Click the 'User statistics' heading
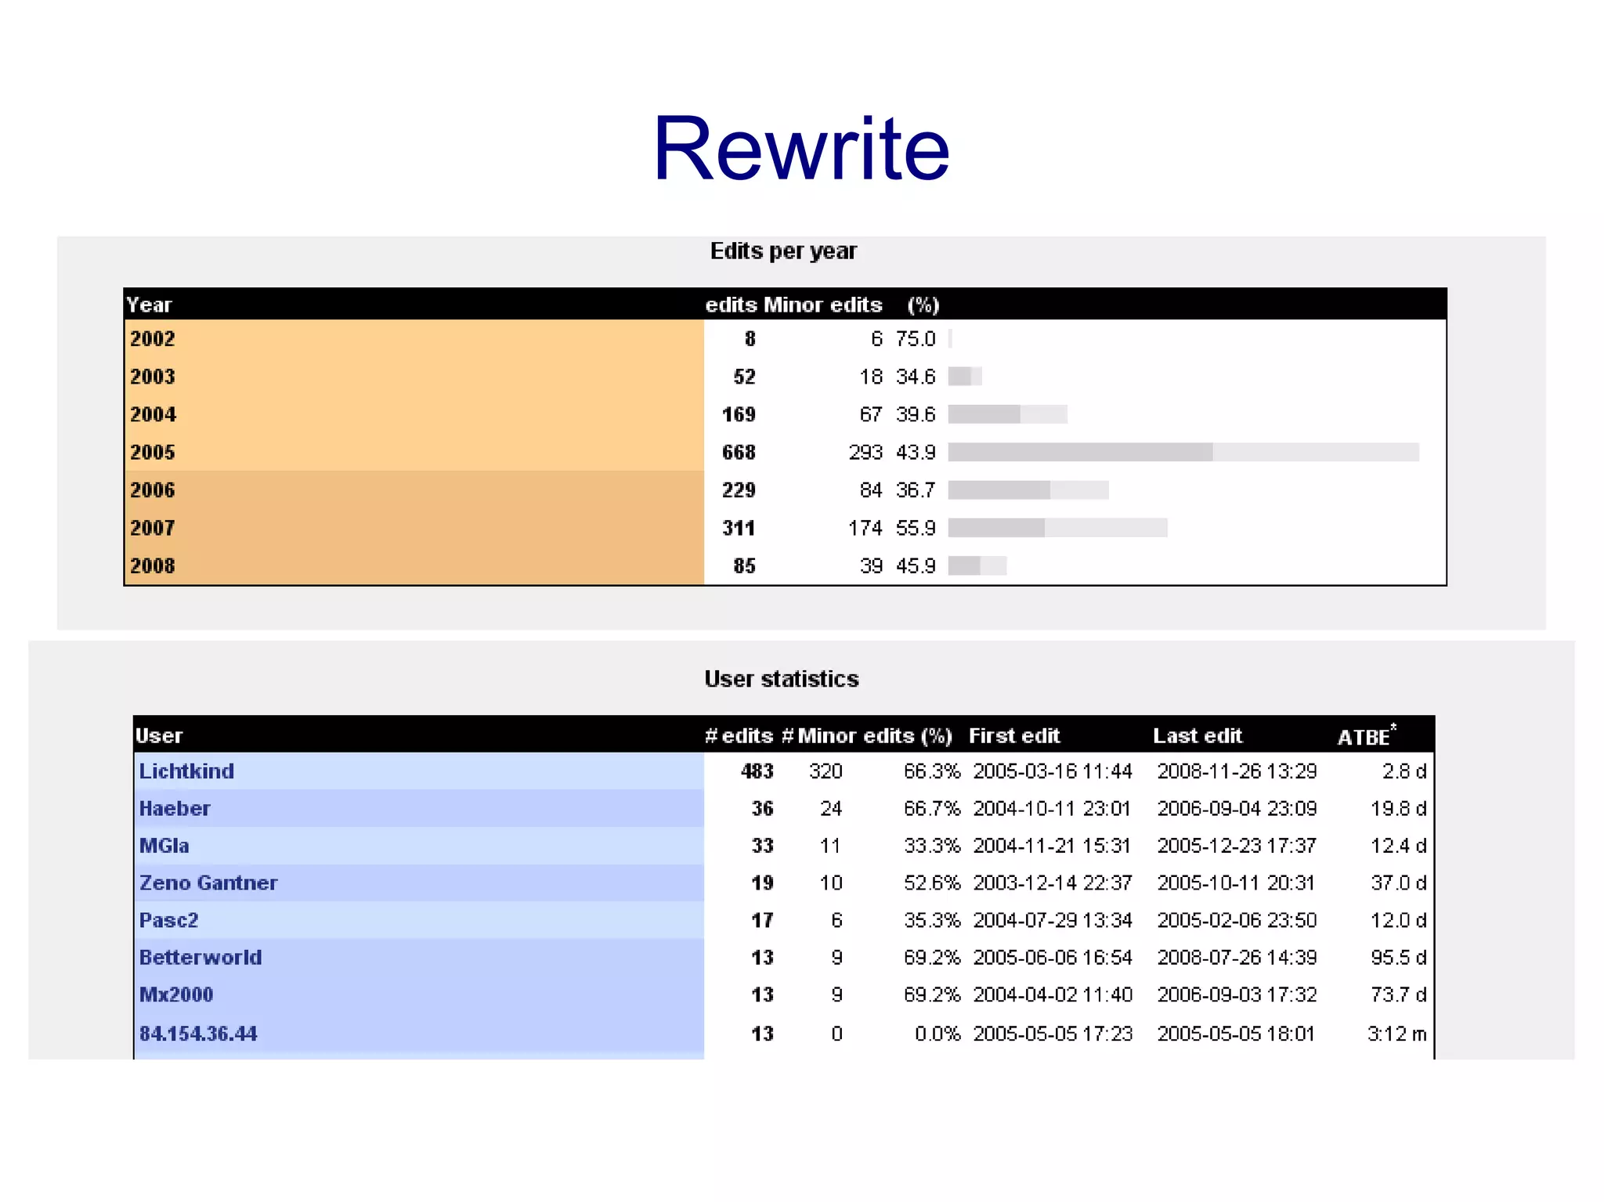 (782, 679)
